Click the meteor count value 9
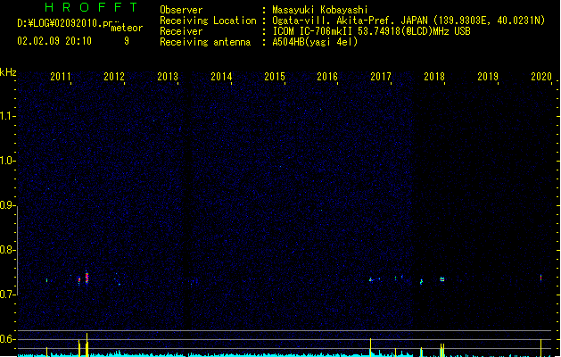Viewport: 561px width, 357px height. click(127, 41)
